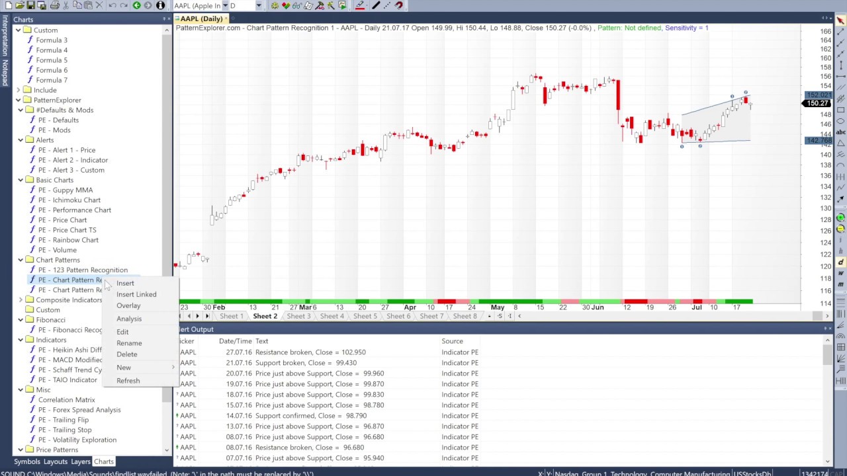847x476 pixels.
Task: Pin the Charts panel with pushpin
Action: (x=164, y=19)
